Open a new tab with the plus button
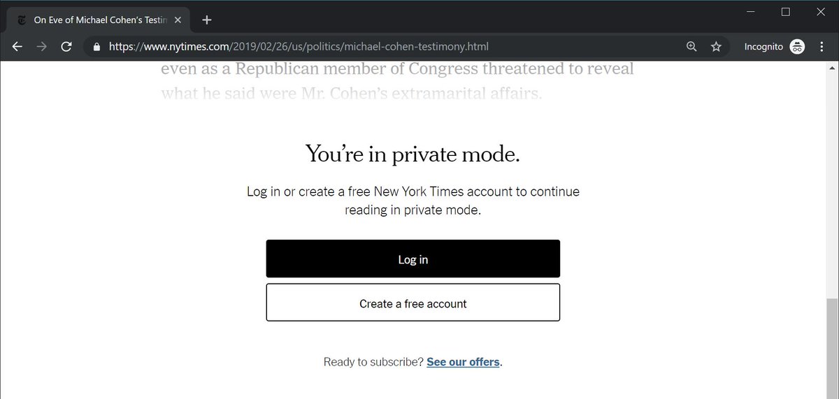Screen dimensions: 839x399 point(206,20)
